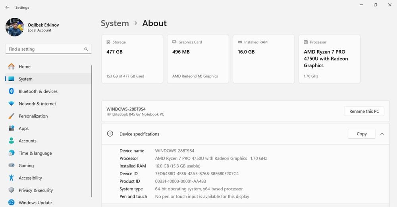Viewport: 397px width, 207px height.
Task: Open Oqilbek Erkinov profile picture
Action: point(15,27)
